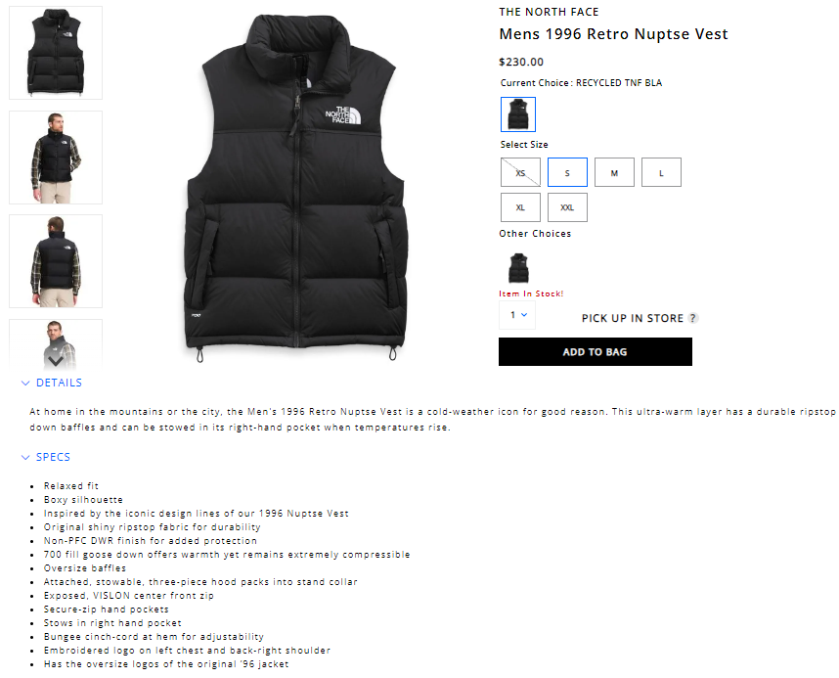Click the down chevron on thumbnail strip
The height and width of the screenshot is (678, 839).
click(x=56, y=361)
